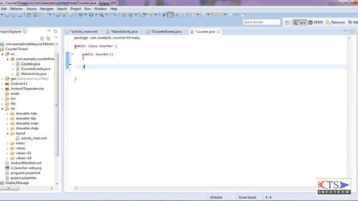Screen dimensions: 358x201
Task: Switch to the DDMS perspective
Action: 315,22
